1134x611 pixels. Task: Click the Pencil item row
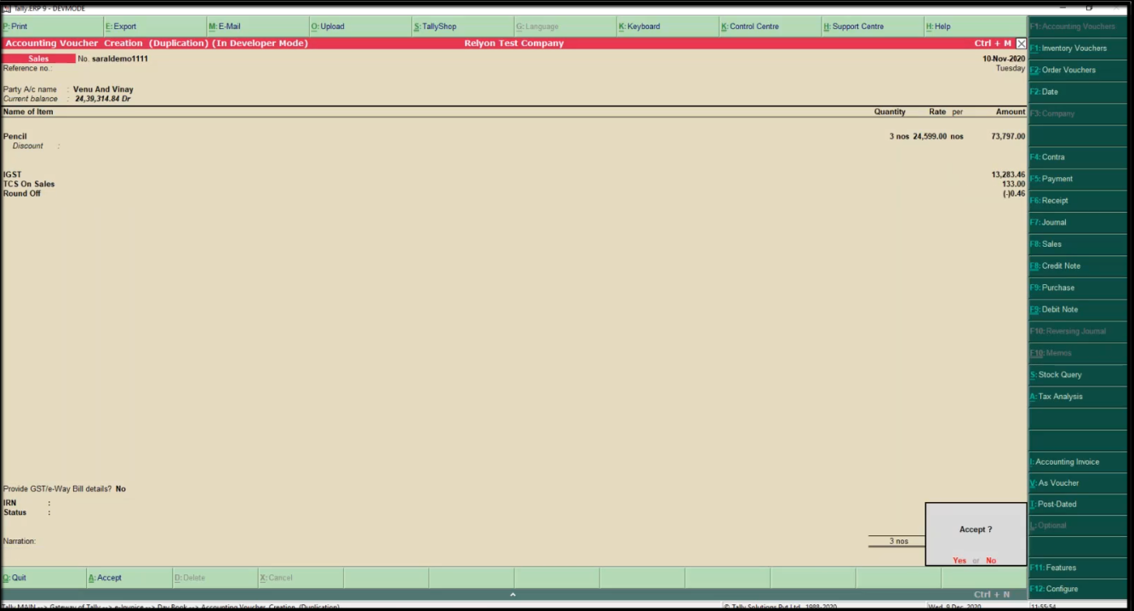[x=513, y=136]
